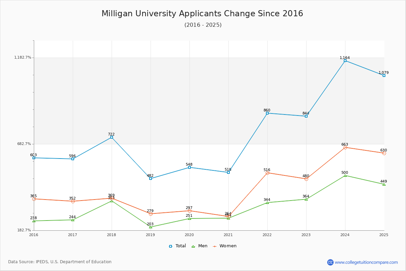The width and height of the screenshot is (406, 271).
Task: Click the Women 352 data point for 2017
Action: coord(73,201)
